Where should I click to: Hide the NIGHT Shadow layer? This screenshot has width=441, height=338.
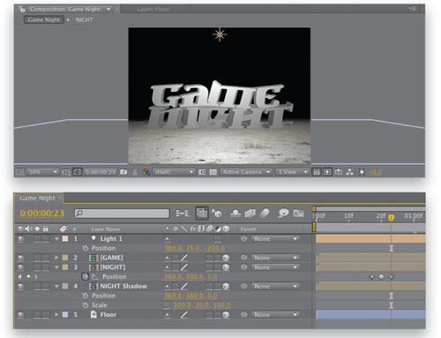coord(20,286)
